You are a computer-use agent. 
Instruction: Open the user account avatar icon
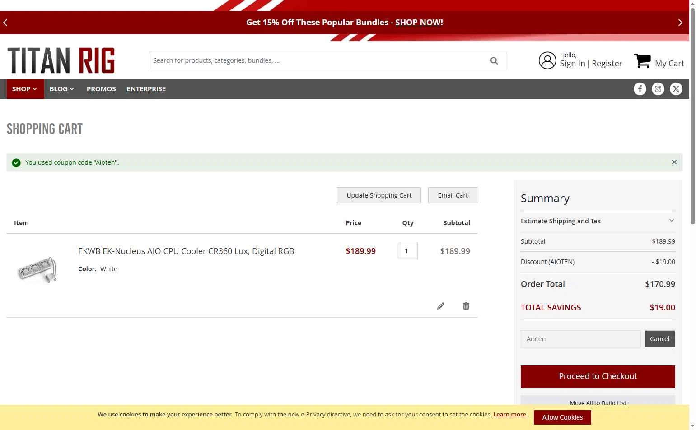pos(547,60)
